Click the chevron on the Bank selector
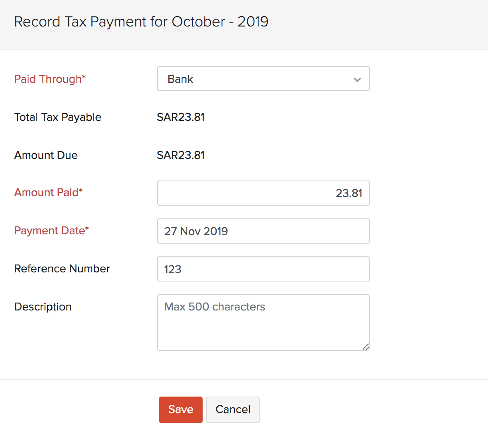 [357, 79]
